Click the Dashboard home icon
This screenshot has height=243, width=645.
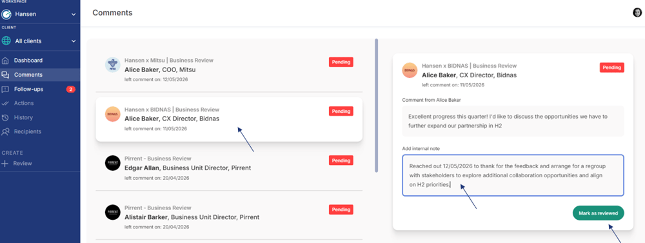(x=5, y=61)
